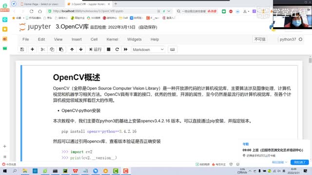Click the localhost address bar
This screenshot has width=312, height=175.
tap(88, 11)
